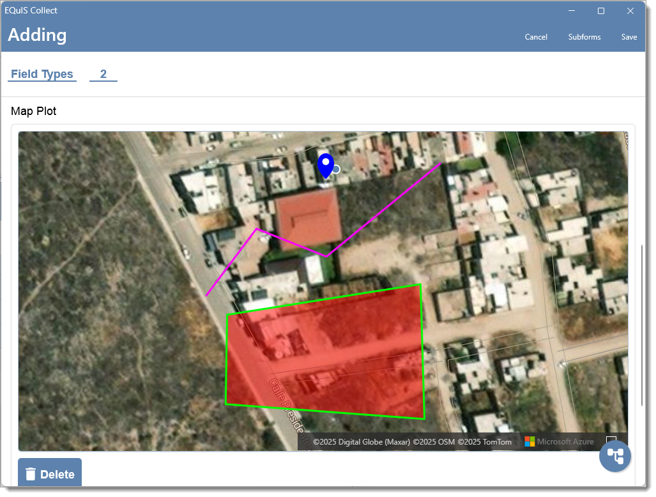This screenshot has width=656, height=497.
Task: Open the tab labeled 2
Action: 103,74
